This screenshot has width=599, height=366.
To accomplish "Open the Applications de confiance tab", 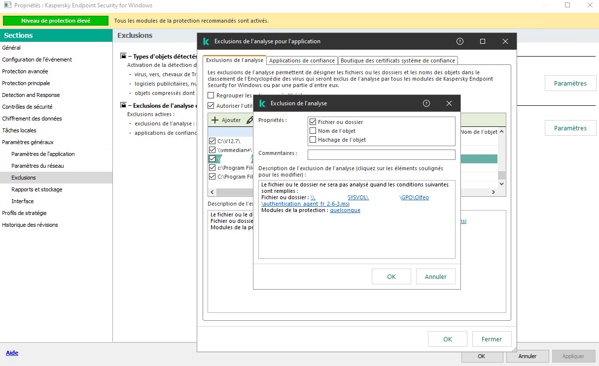I will click(302, 61).
